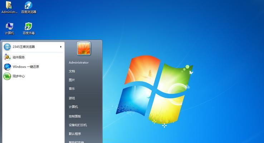This screenshot has height=143, width=264.
Task: Click the flower user account picture
Action: point(84,49)
